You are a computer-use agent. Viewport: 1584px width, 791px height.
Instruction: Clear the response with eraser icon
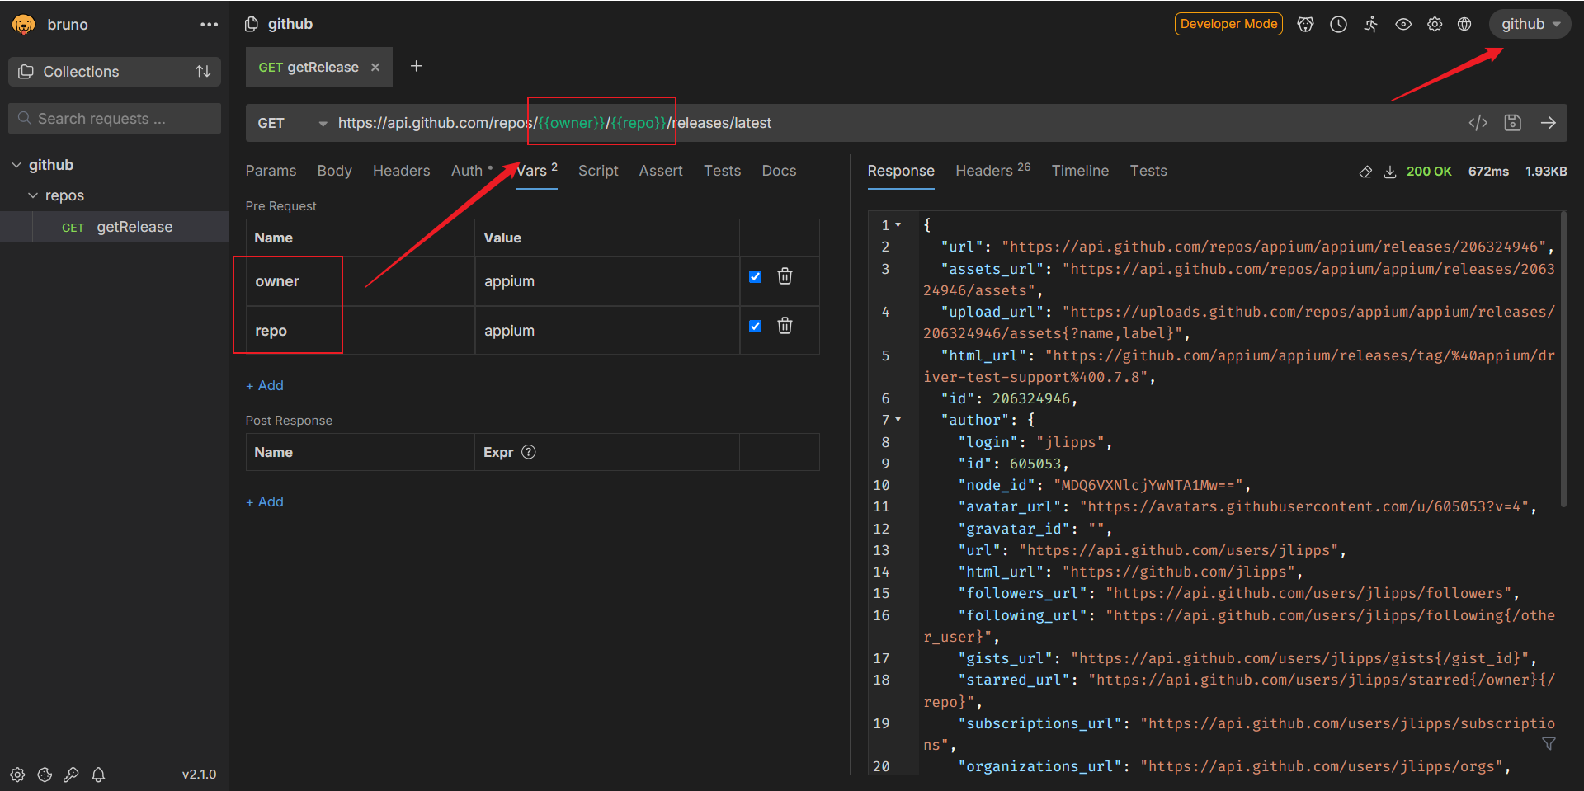pyautogui.click(x=1365, y=172)
